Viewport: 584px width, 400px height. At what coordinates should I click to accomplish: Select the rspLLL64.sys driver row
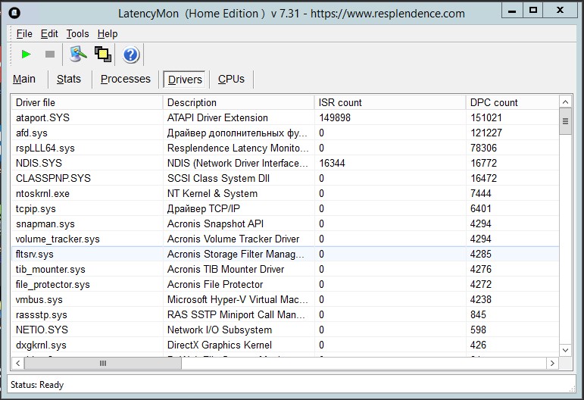pyautogui.click(x=286, y=148)
